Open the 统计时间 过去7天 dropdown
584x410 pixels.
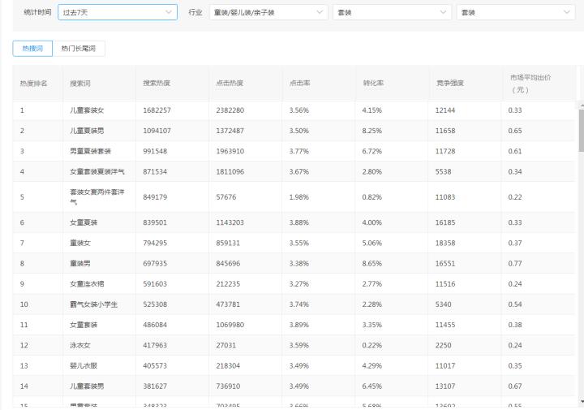[x=117, y=12]
